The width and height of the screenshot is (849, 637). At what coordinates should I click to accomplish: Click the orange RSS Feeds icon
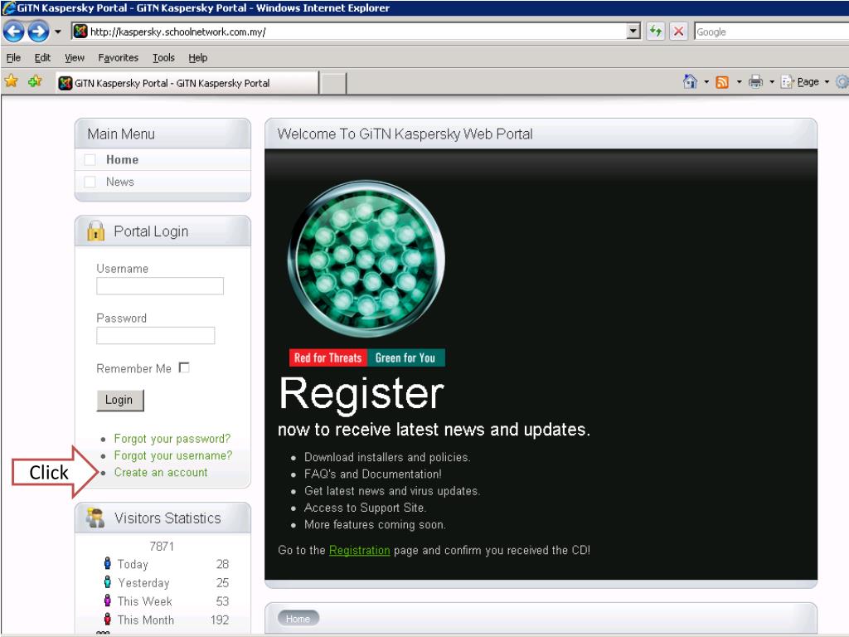[722, 82]
